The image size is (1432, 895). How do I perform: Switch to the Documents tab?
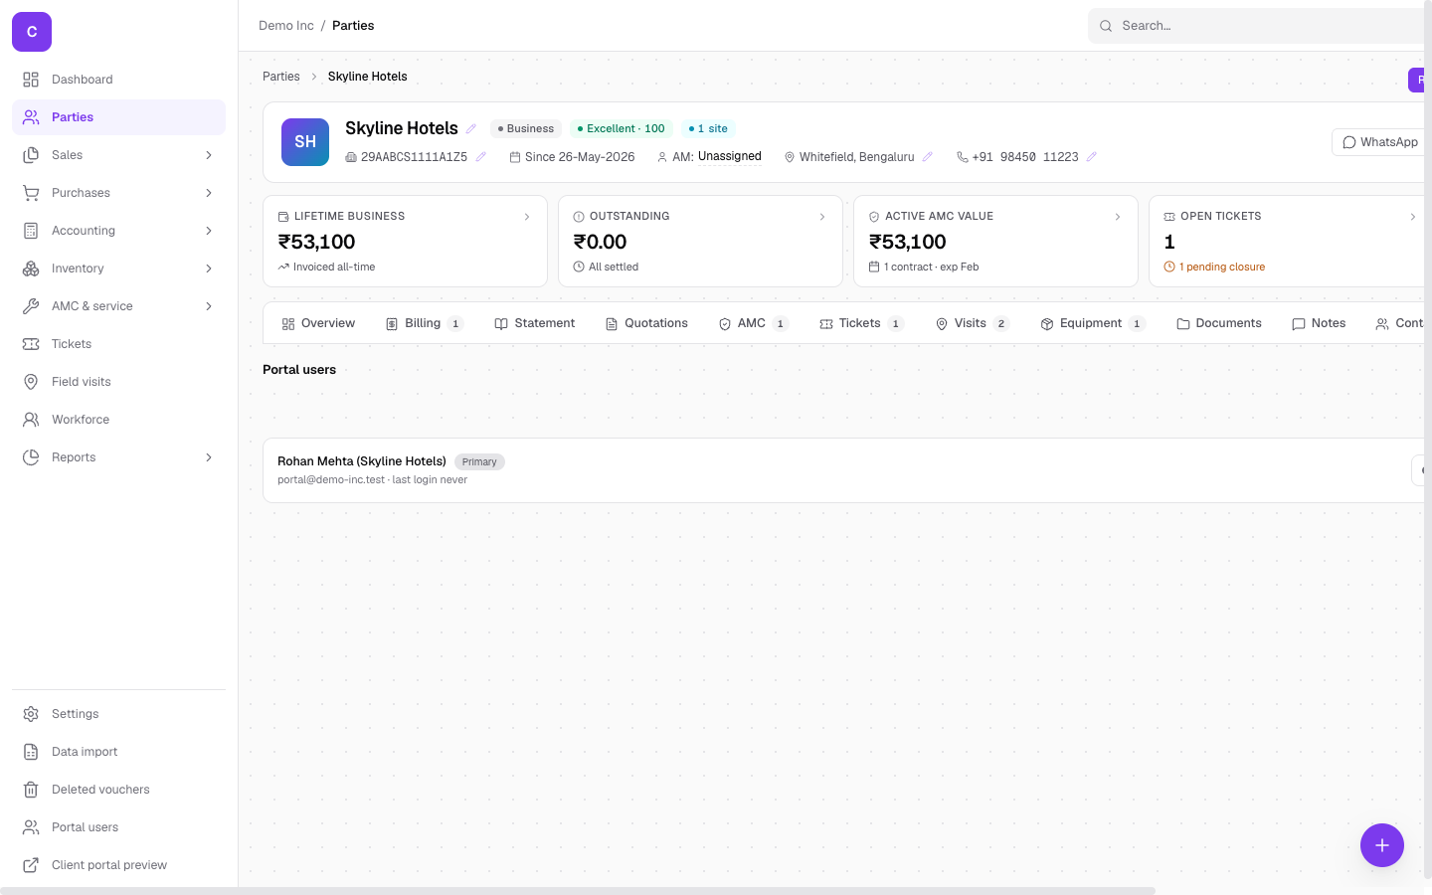tap(1218, 323)
